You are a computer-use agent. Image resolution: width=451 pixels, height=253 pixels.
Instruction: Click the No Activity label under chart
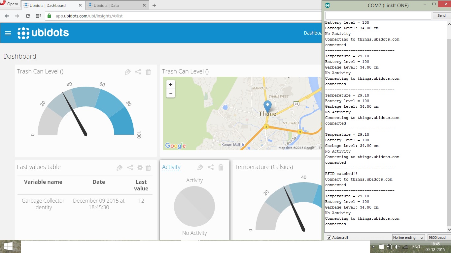coord(194,233)
